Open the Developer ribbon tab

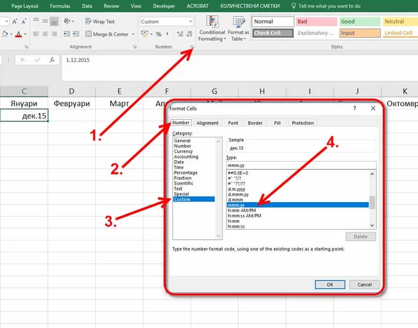164,6
